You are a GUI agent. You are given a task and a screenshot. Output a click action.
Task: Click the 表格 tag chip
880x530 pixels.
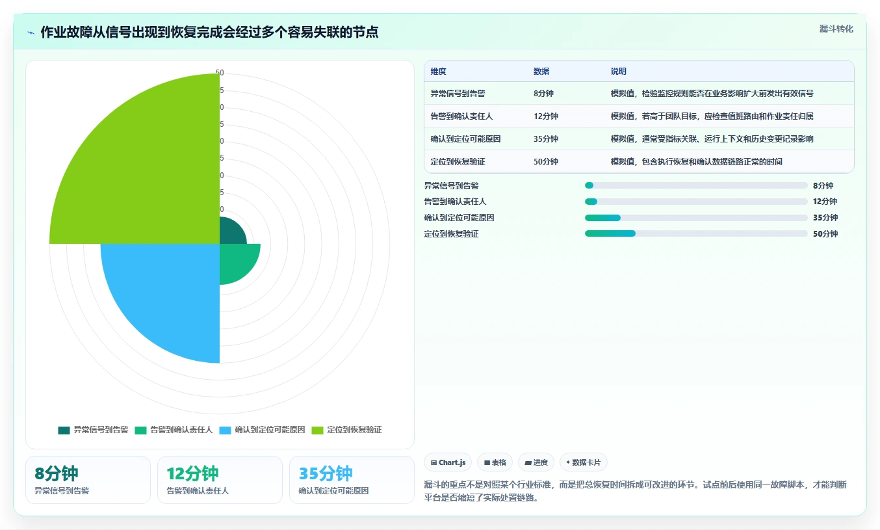pos(495,462)
